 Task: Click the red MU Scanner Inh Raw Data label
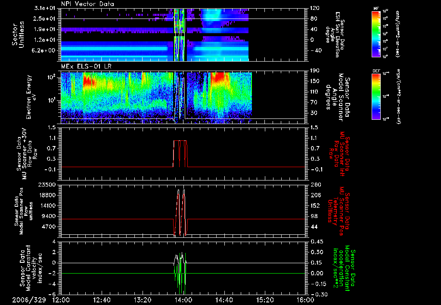339,154
